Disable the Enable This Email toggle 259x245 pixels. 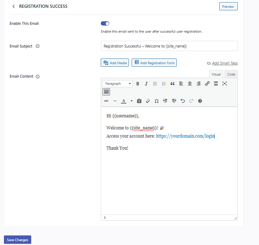click(105, 23)
